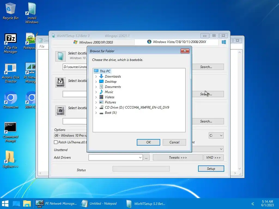Switch to Windows Vista/7/8/10/11 tab
This screenshot has height=209, width=279.
(x=177, y=42)
